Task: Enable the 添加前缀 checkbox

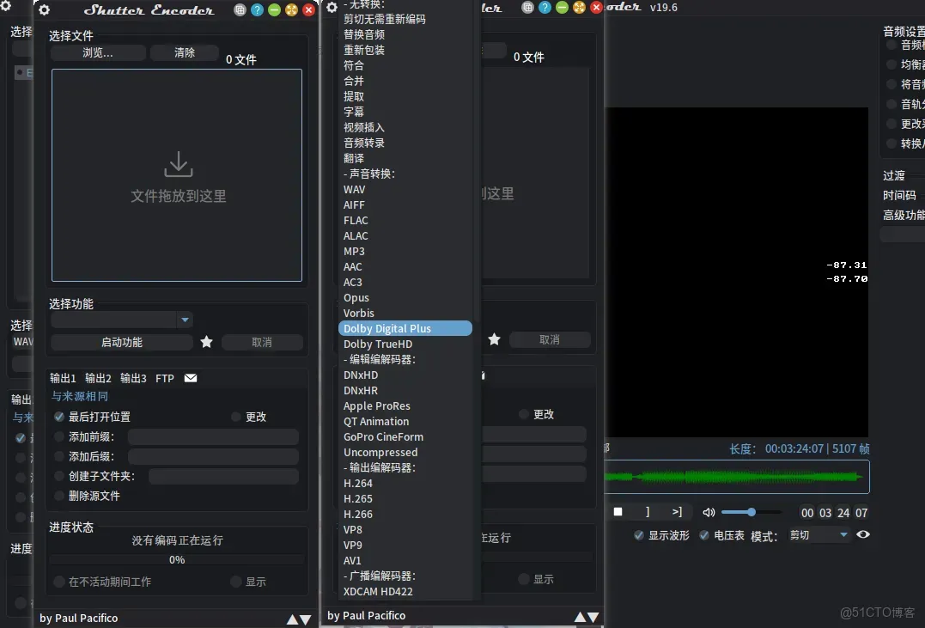Action: (x=60, y=437)
